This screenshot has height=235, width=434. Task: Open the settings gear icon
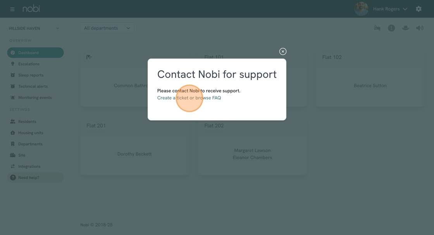[418, 9]
